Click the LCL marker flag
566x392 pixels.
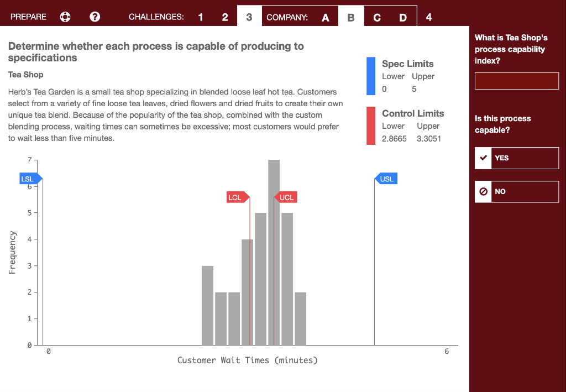click(238, 197)
